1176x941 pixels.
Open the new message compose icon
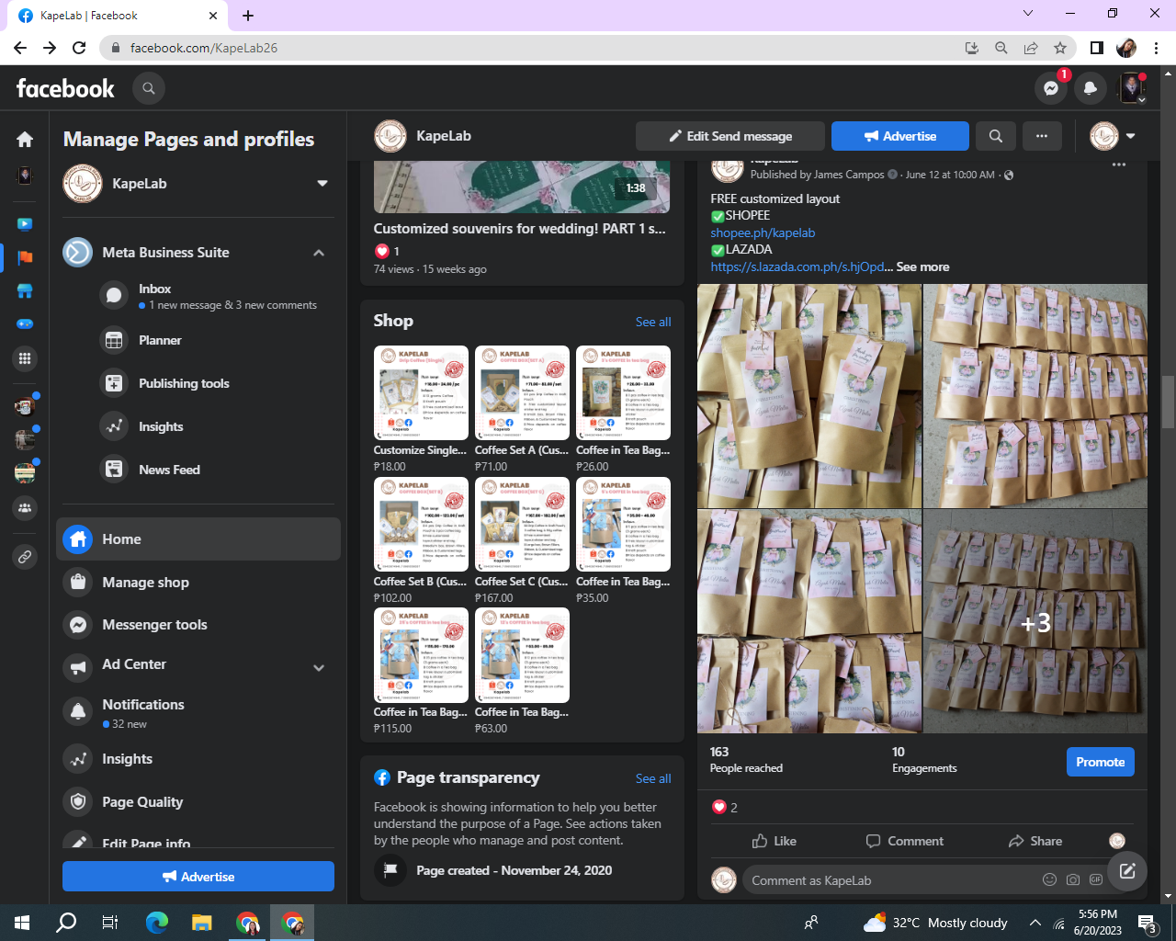tap(1127, 871)
